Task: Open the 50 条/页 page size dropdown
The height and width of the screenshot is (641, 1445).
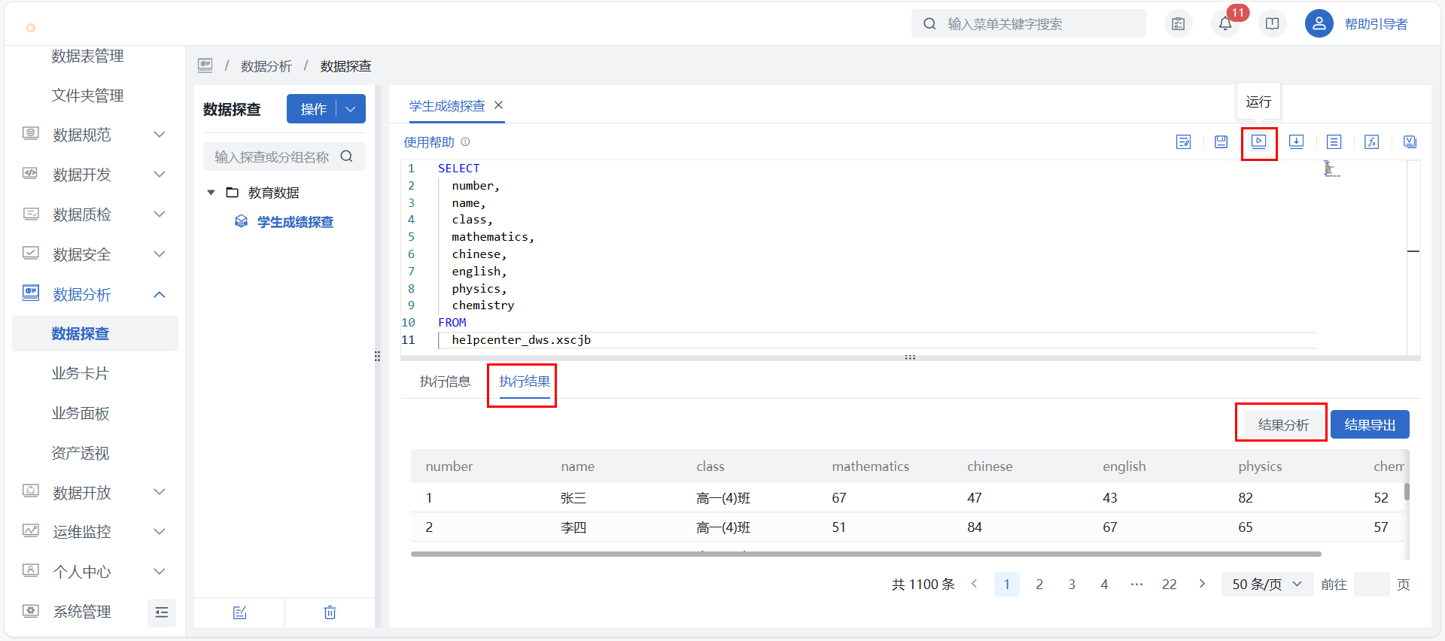Action: point(1267,584)
